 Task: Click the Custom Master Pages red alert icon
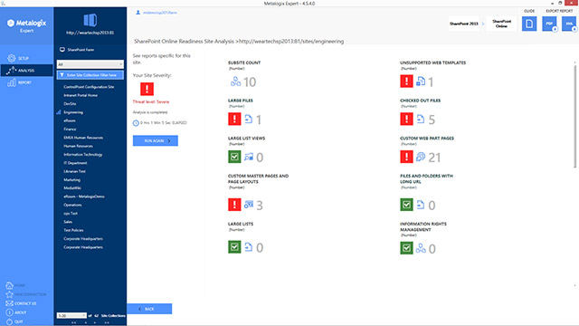234,205
